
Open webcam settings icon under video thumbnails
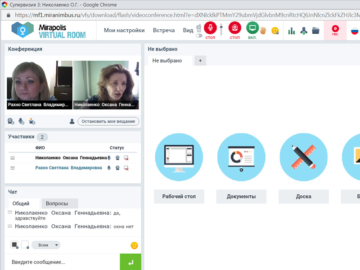11,121
